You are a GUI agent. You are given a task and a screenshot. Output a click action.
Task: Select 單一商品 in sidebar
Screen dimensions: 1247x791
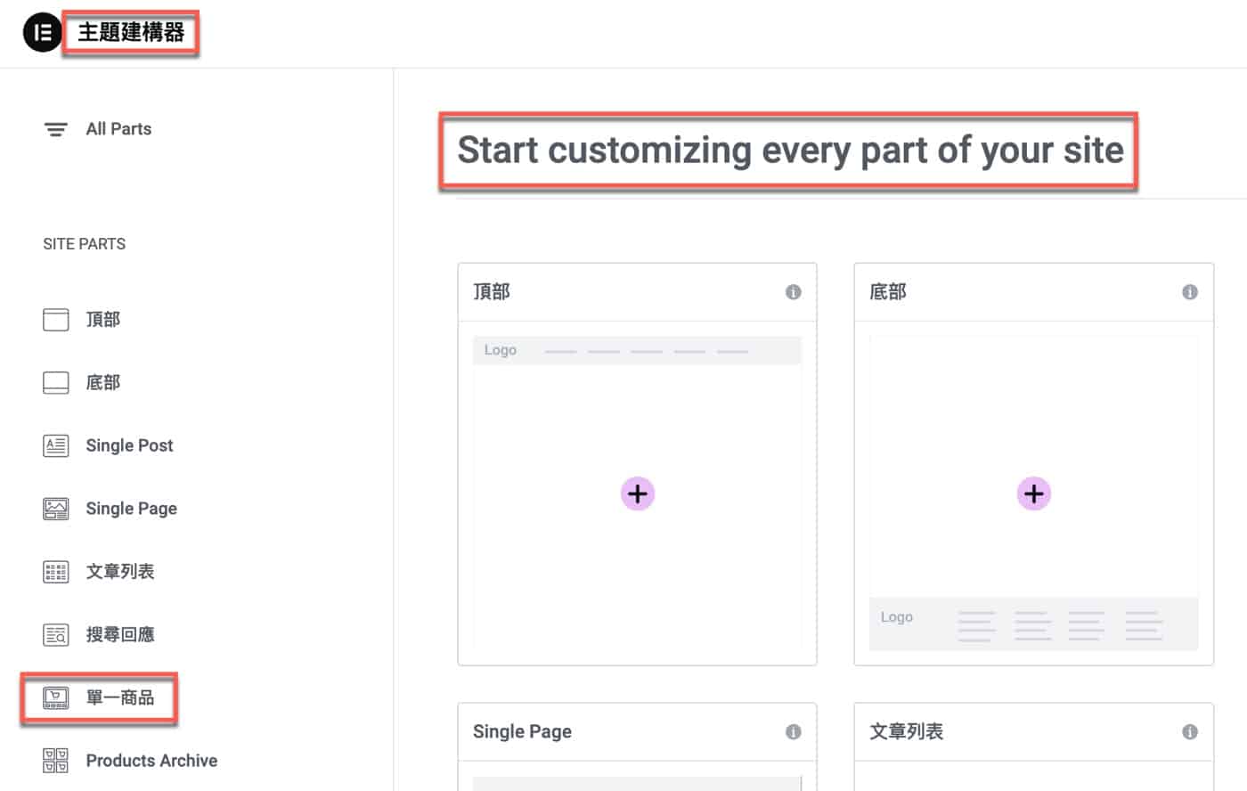120,697
